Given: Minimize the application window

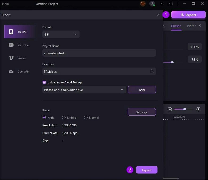Looking at the screenshot, I should [x=184, y=4].
